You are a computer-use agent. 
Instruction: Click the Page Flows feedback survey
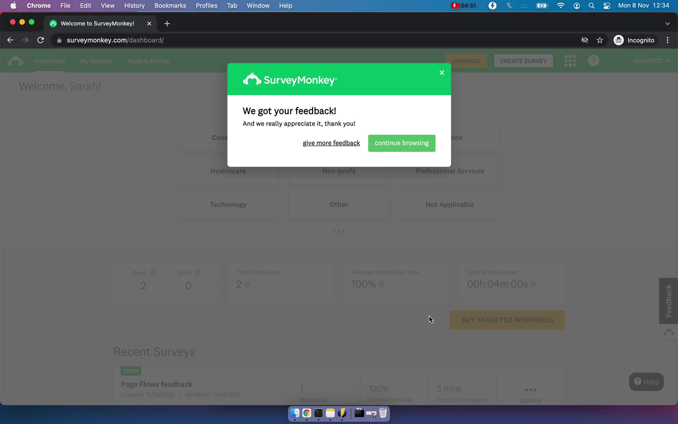(x=157, y=384)
